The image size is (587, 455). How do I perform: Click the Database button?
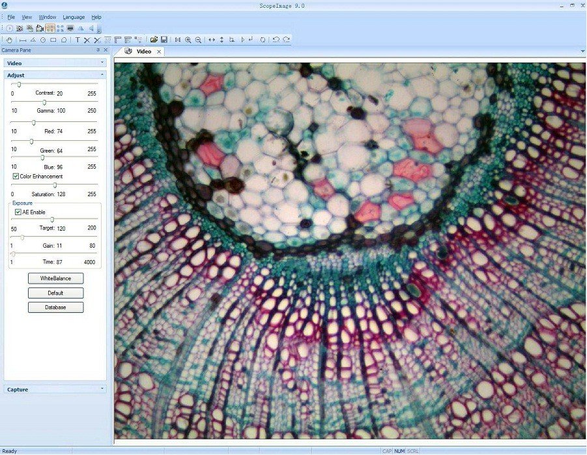coord(56,308)
